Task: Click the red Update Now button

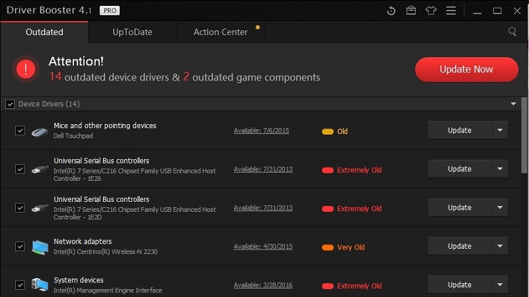Action: (467, 69)
